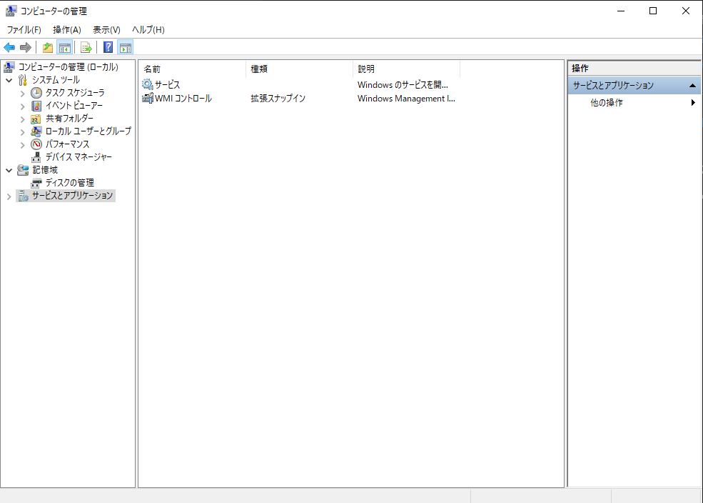Expand the タスク スケジューラ node
The image size is (703, 503).
click(22, 94)
